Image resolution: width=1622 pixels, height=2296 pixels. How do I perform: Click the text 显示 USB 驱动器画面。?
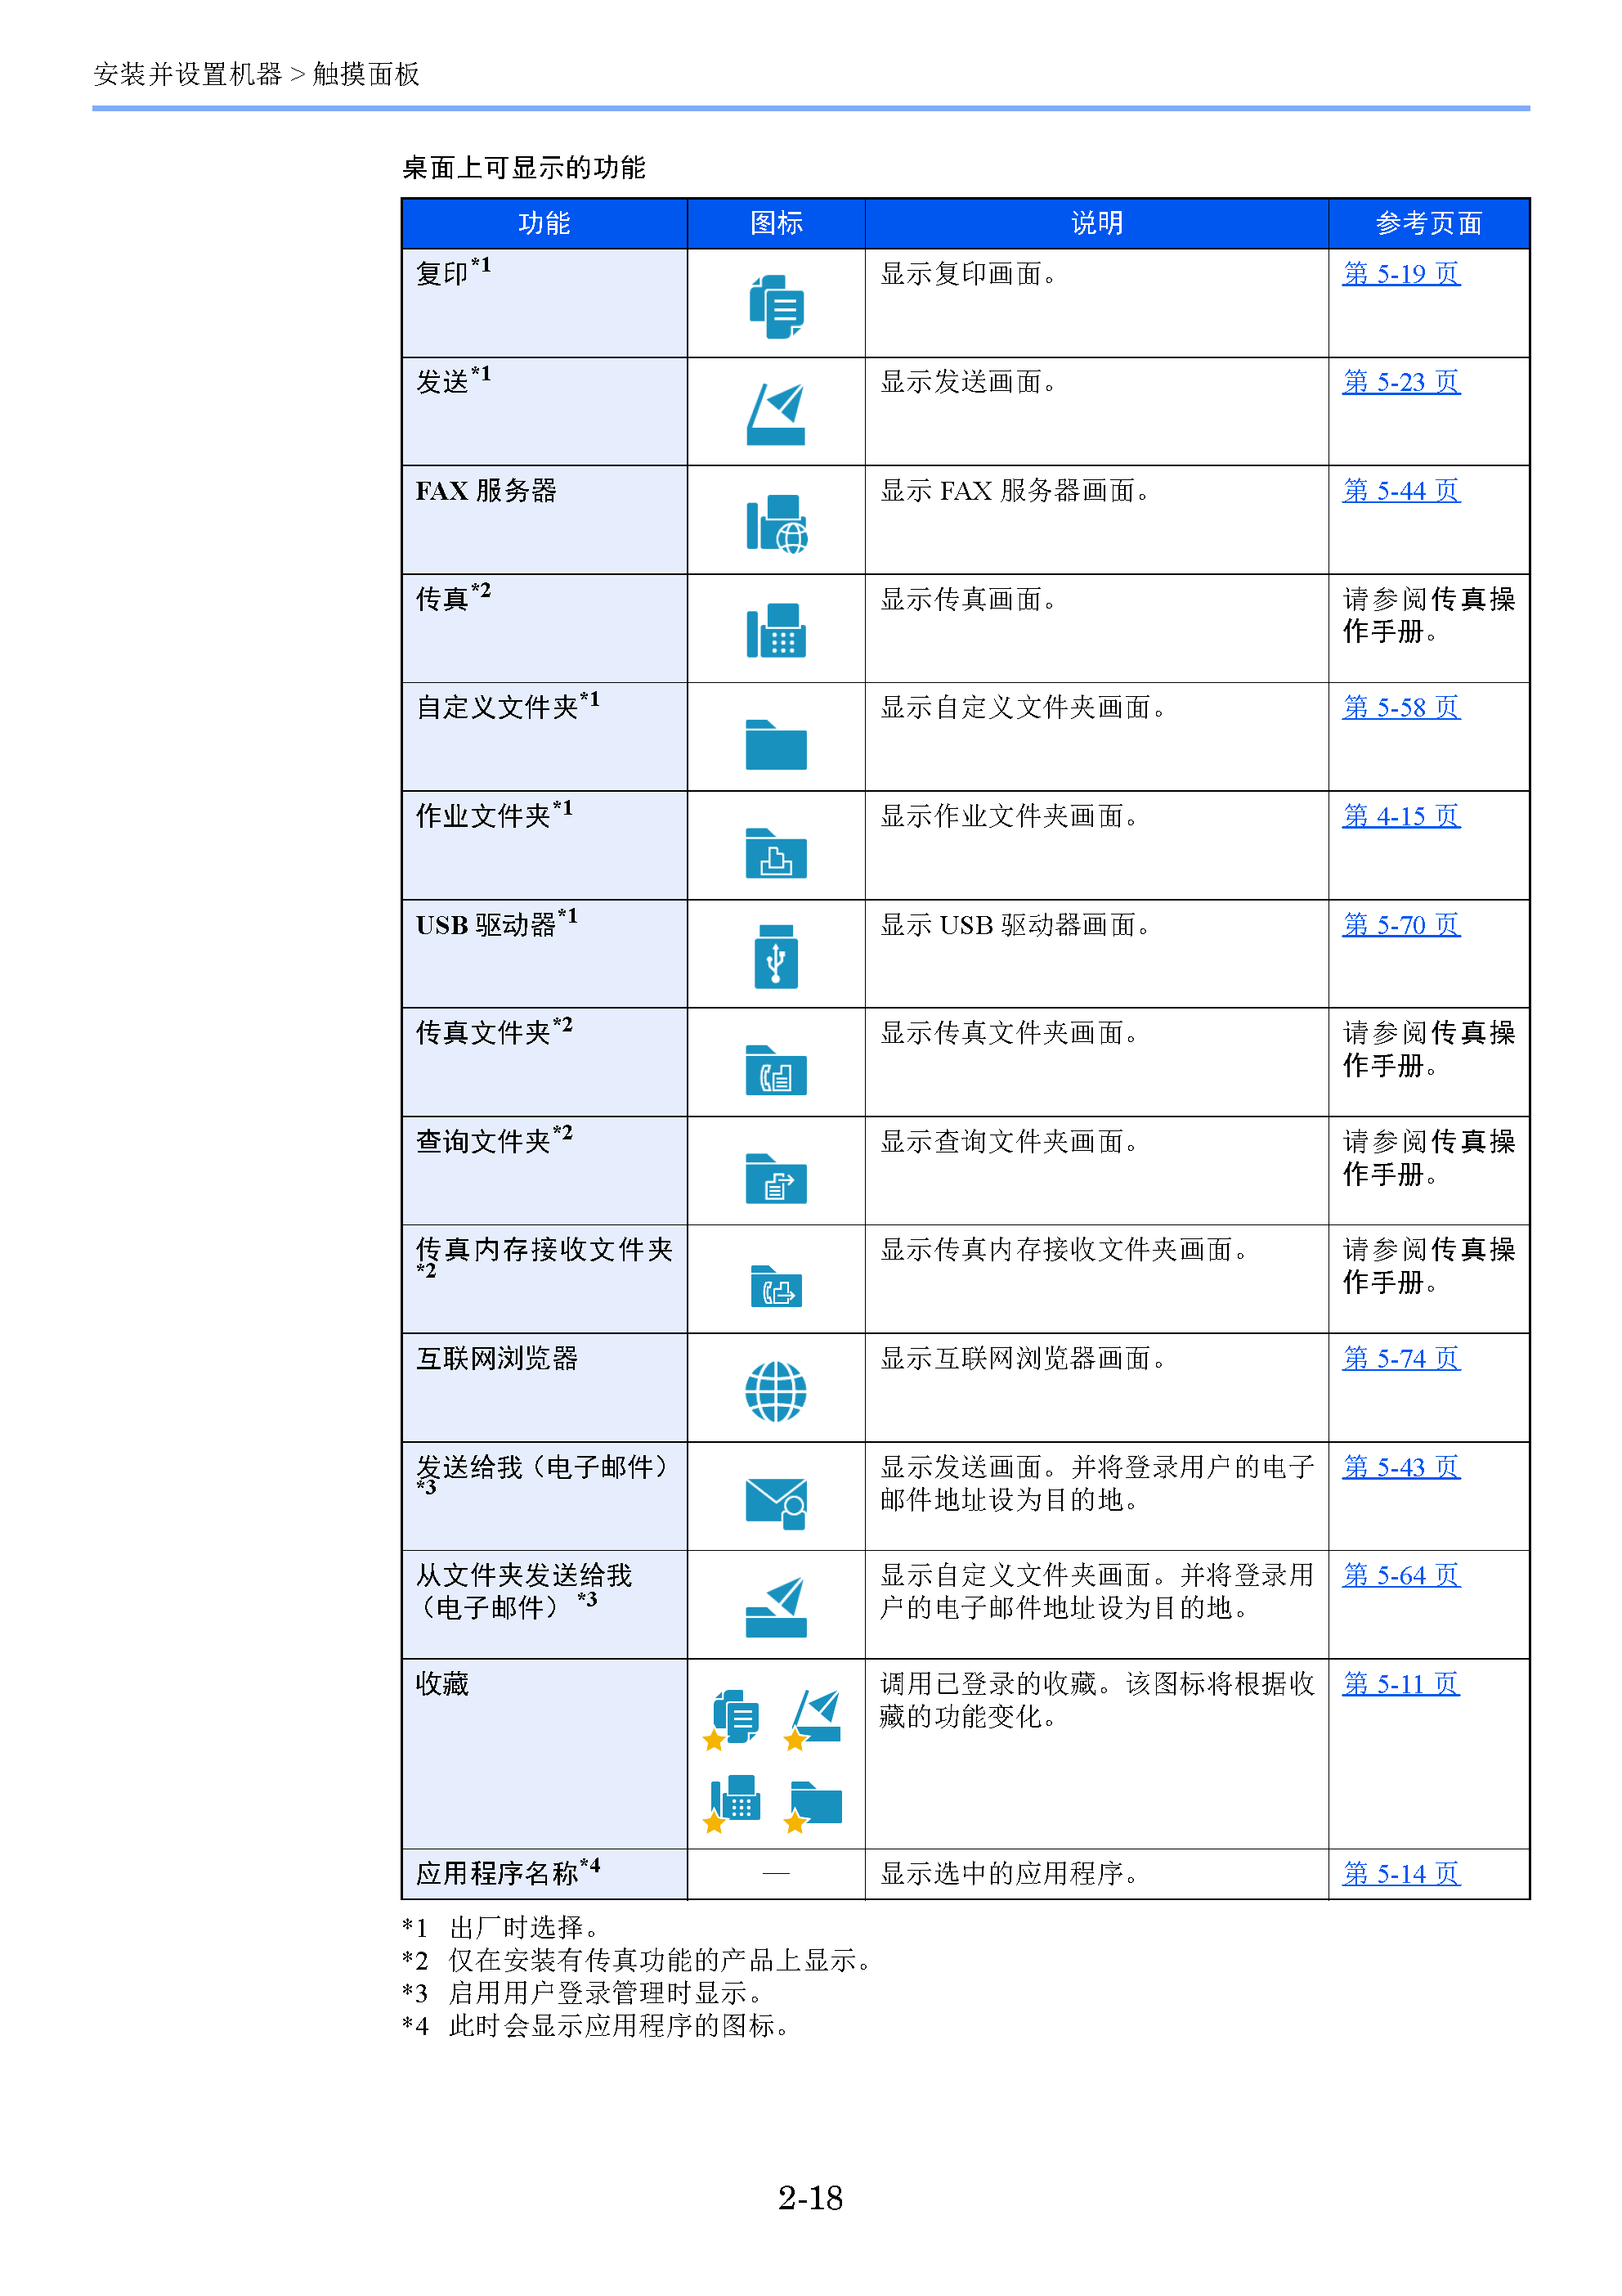(x=1015, y=924)
